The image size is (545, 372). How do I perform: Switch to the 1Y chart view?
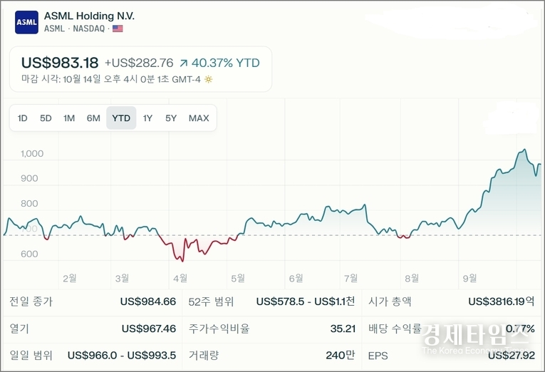tap(147, 118)
